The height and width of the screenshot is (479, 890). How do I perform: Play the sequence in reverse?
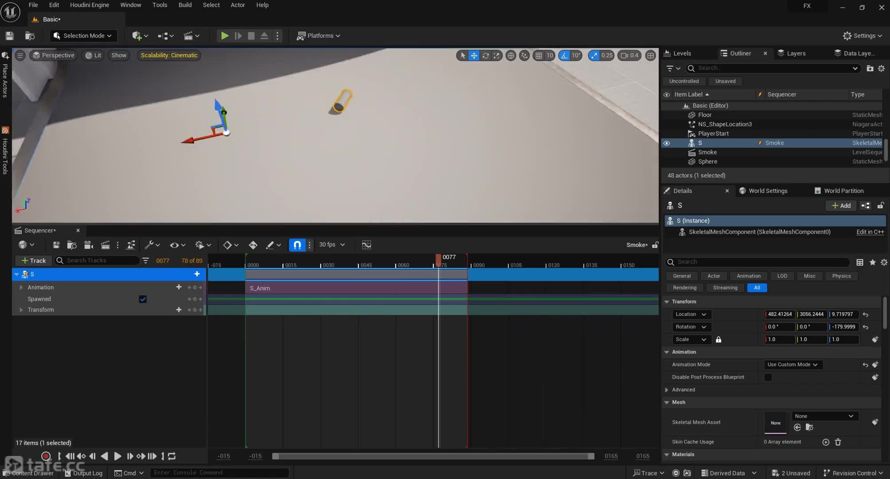point(104,456)
